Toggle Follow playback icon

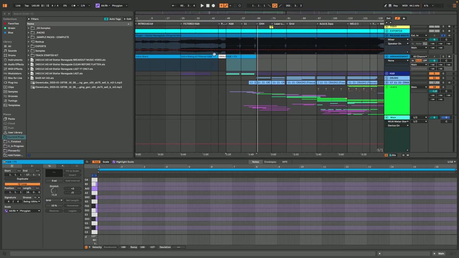(173, 6)
